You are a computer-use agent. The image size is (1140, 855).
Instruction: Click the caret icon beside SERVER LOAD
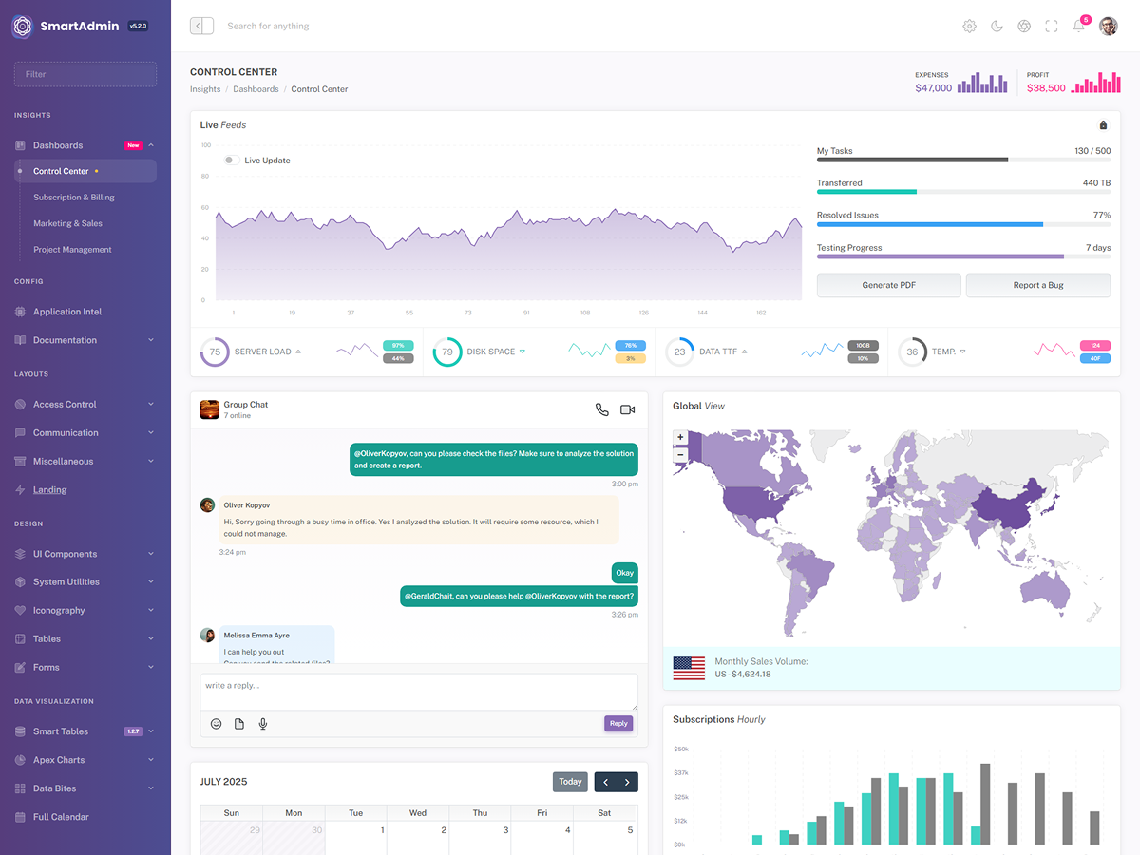(298, 351)
